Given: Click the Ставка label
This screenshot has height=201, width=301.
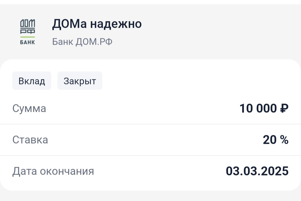Looking at the screenshot, I should tap(30, 140).
